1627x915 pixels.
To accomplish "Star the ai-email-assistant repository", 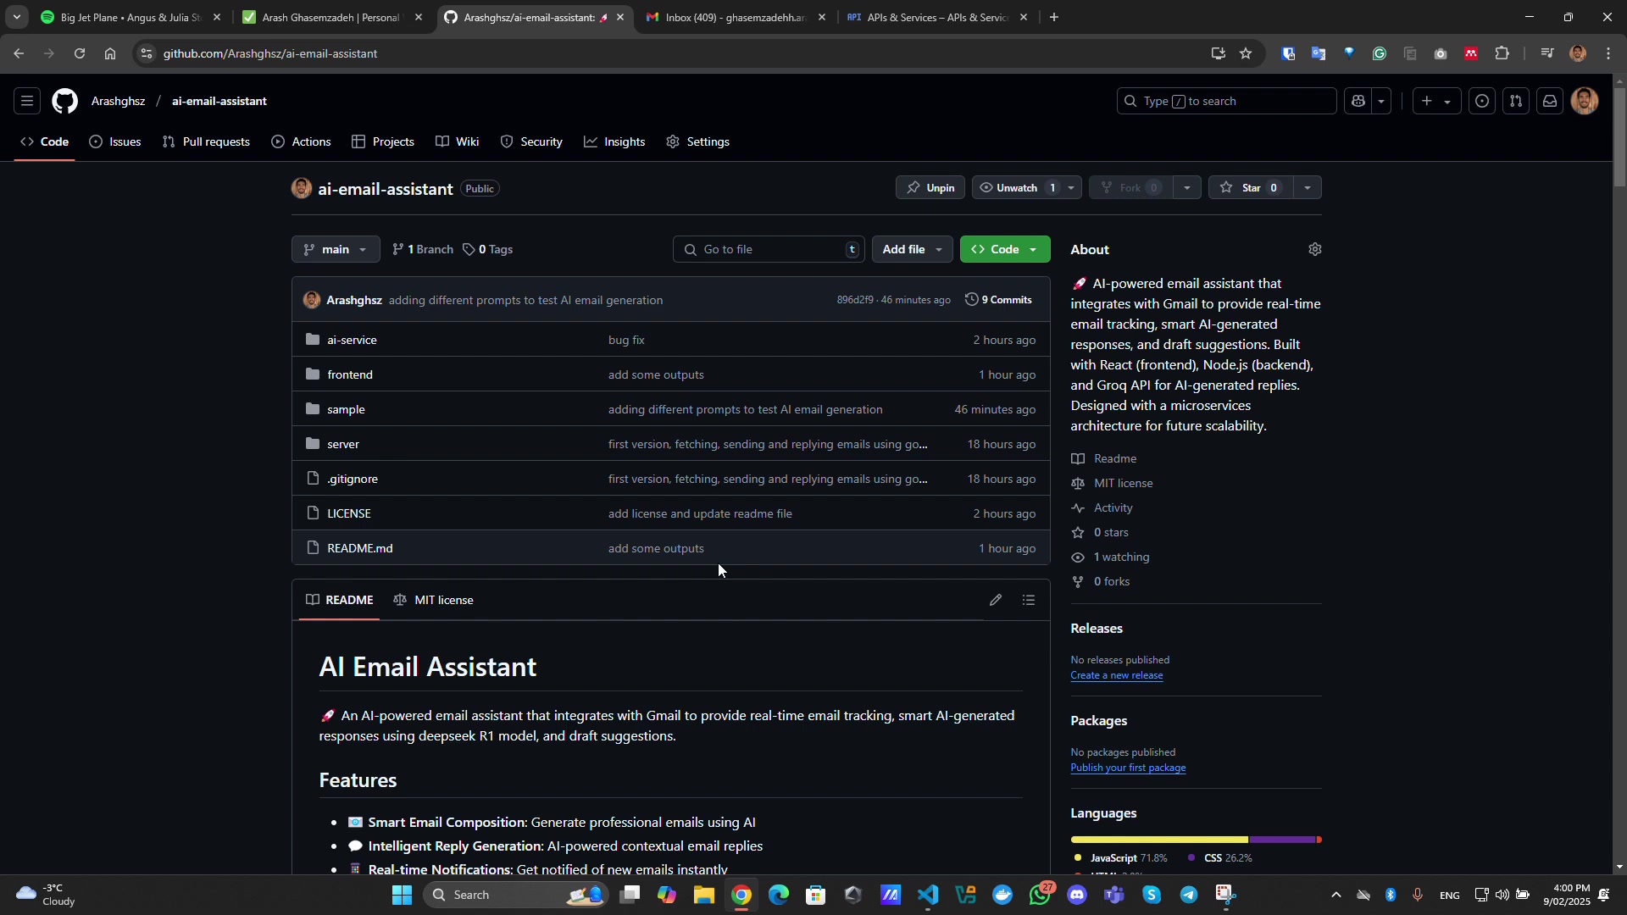I will point(1251,187).
